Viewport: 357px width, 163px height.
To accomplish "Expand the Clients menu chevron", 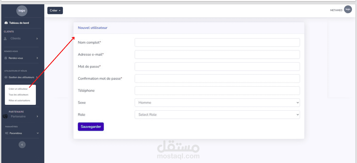I will (37, 39).
